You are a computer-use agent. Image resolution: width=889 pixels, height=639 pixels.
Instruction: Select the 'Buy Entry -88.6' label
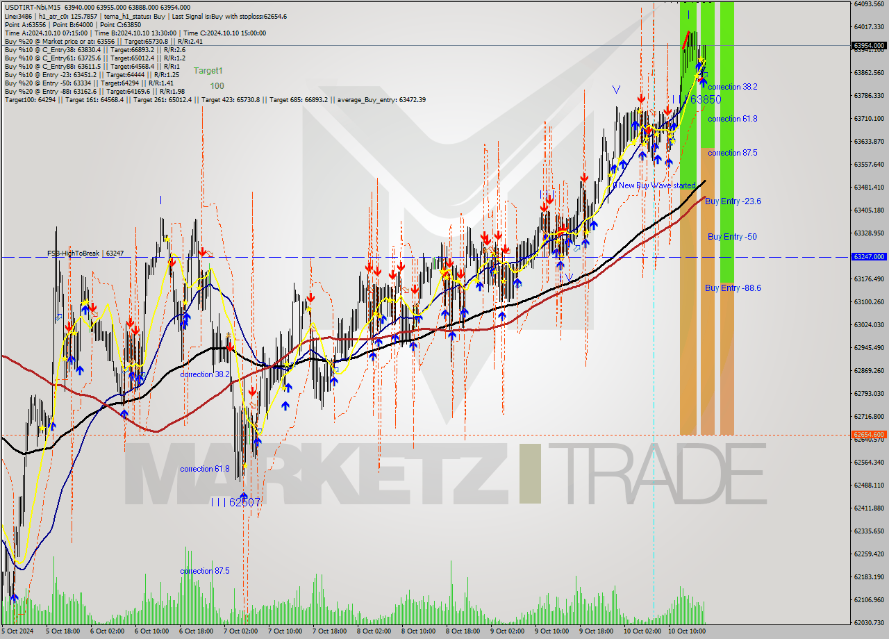click(x=733, y=288)
